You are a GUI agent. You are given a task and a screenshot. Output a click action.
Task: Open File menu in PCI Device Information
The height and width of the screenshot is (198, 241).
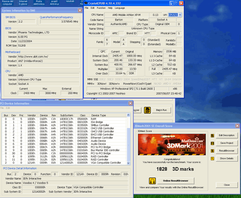point(2,108)
